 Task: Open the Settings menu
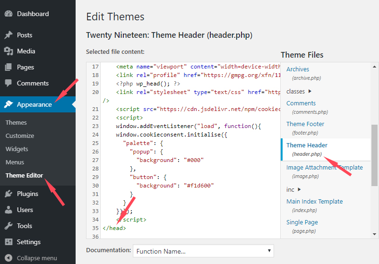(29, 242)
